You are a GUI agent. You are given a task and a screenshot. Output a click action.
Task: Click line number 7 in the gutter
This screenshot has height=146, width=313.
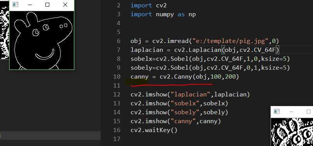point(118,50)
